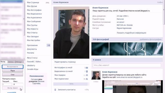Click the Стоп button
This screenshot has height=93, width=165.
click(x=13, y=75)
